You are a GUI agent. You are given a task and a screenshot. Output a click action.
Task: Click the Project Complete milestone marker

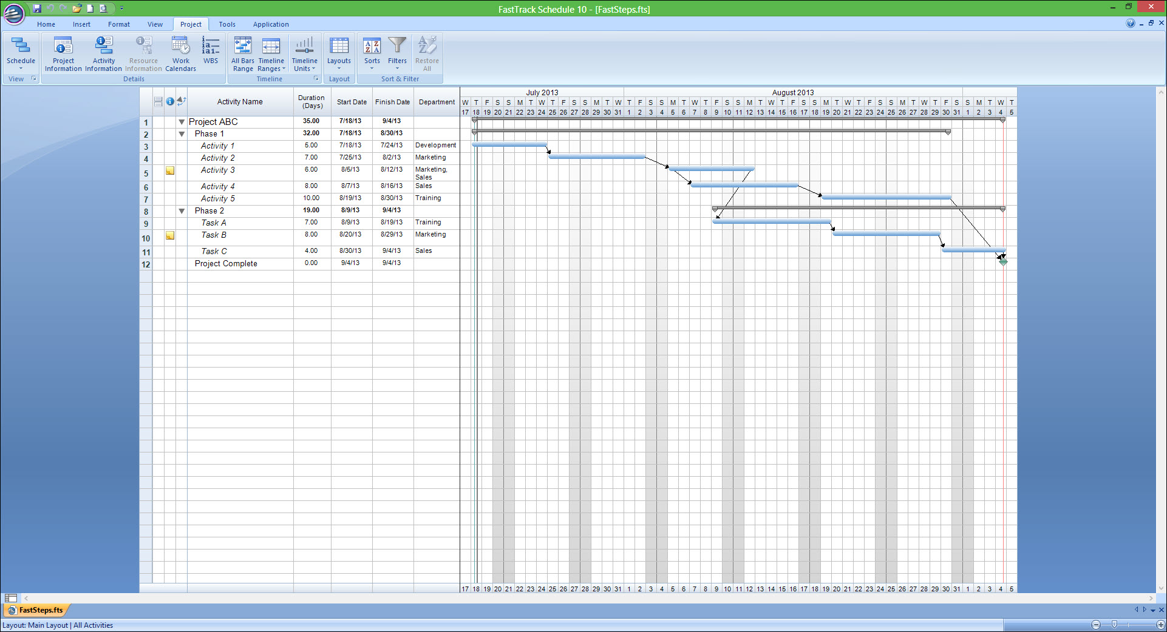coord(1003,262)
